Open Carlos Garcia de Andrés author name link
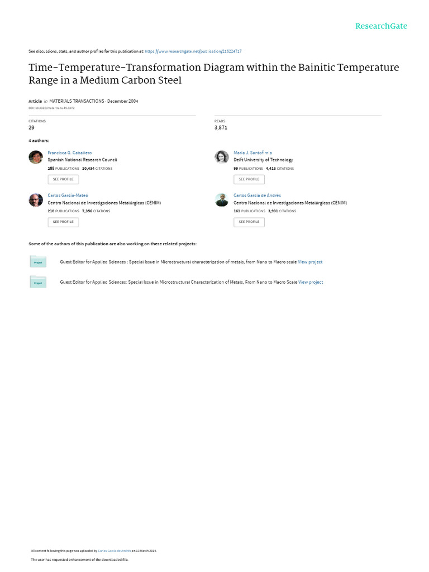 (x=257, y=196)
